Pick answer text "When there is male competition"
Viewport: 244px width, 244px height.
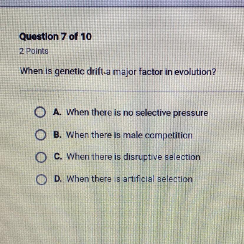(129, 135)
